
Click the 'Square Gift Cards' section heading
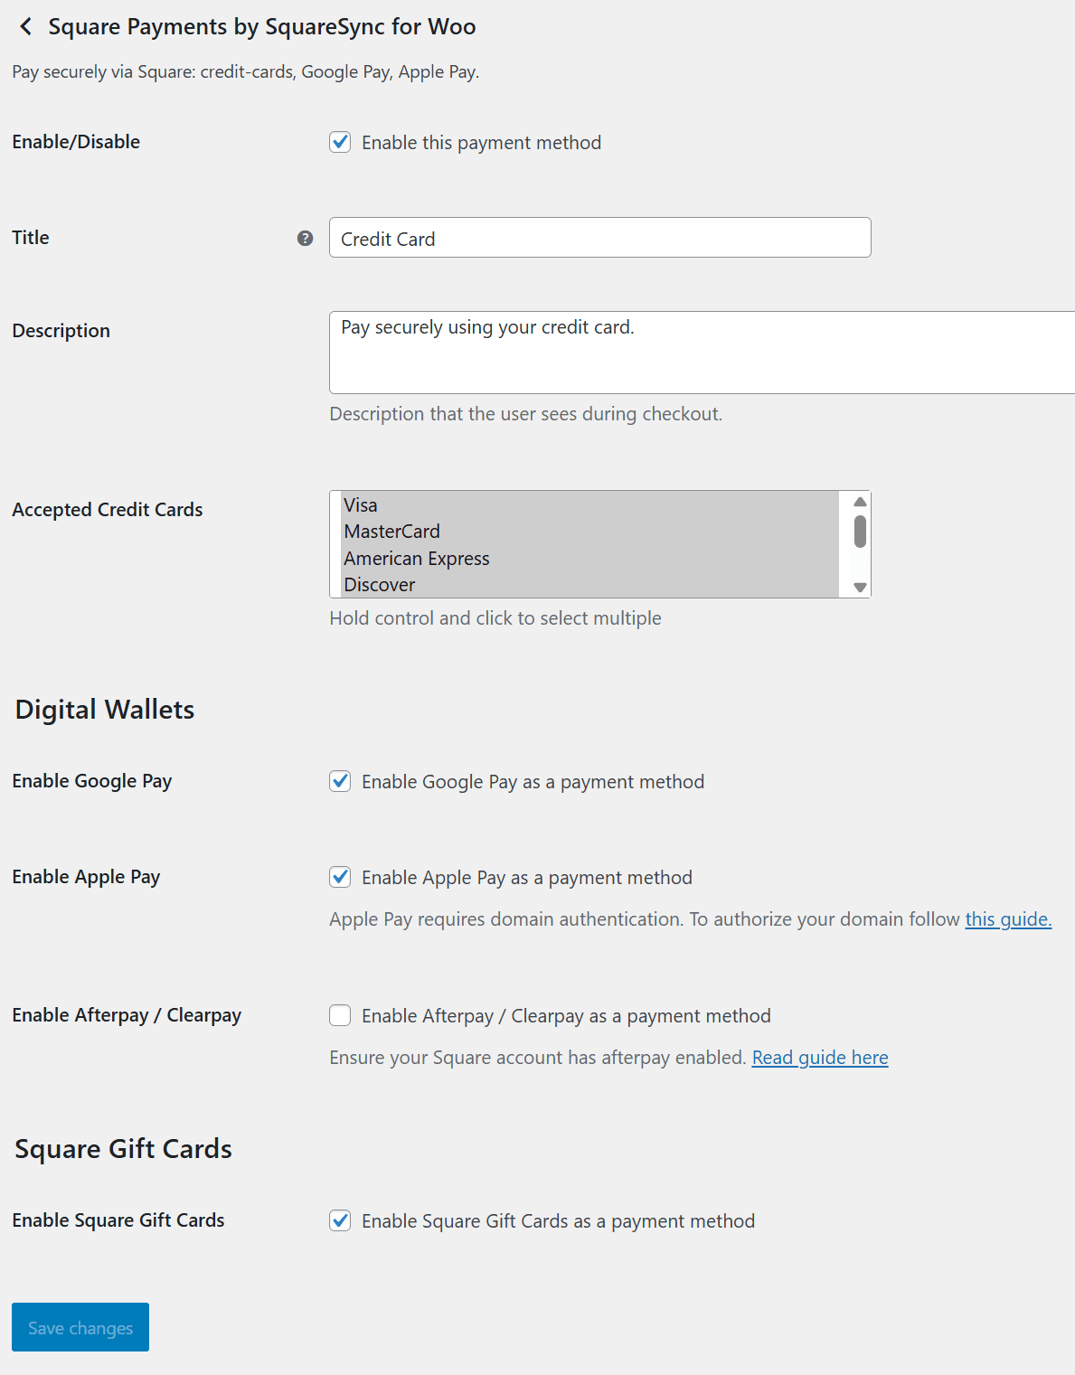coord(124,1149)
